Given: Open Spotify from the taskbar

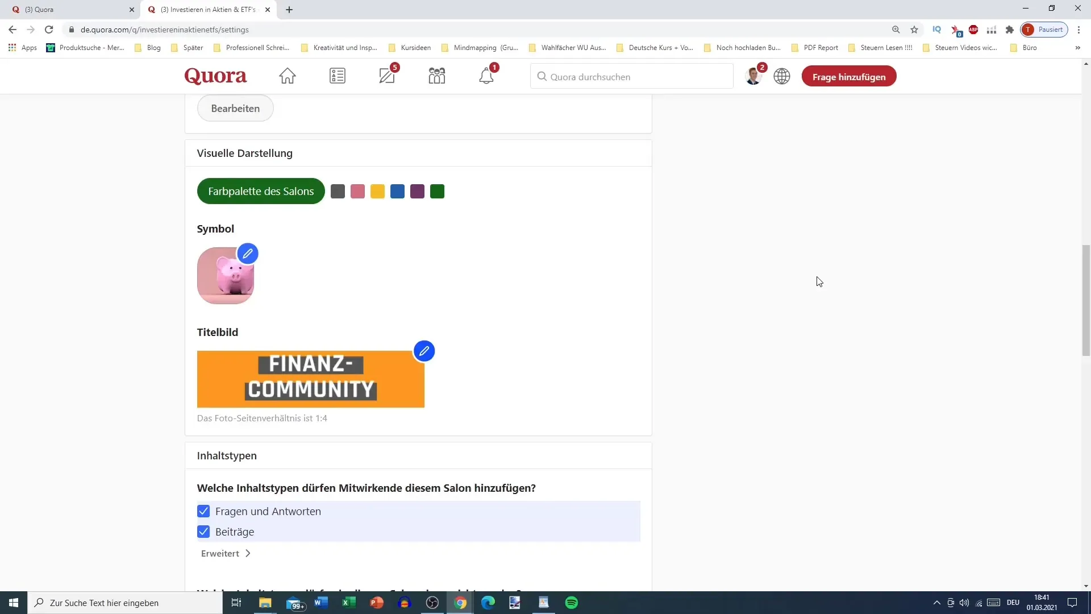Looking at the screenshot, I should [572, 603].
